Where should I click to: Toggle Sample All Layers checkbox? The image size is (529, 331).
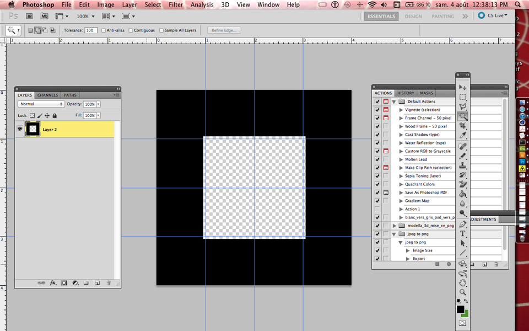click(x=161, y=30)
